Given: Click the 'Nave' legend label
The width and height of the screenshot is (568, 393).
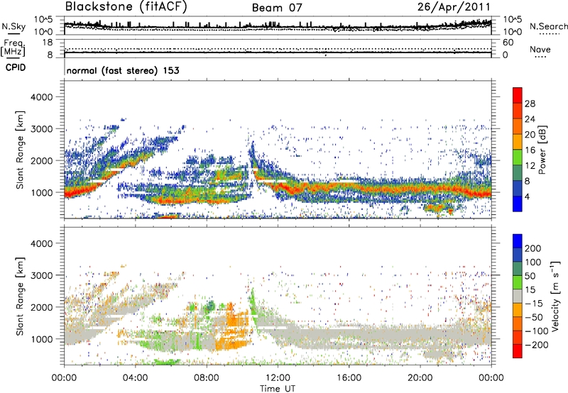Looking at the screenshot, I should (540, 50).
